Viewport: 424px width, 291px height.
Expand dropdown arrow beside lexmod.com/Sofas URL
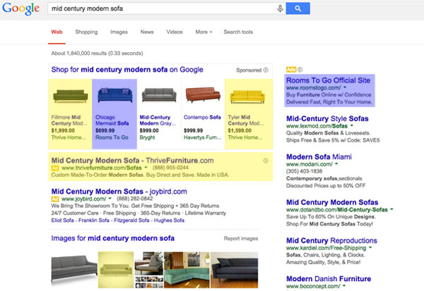352,125
